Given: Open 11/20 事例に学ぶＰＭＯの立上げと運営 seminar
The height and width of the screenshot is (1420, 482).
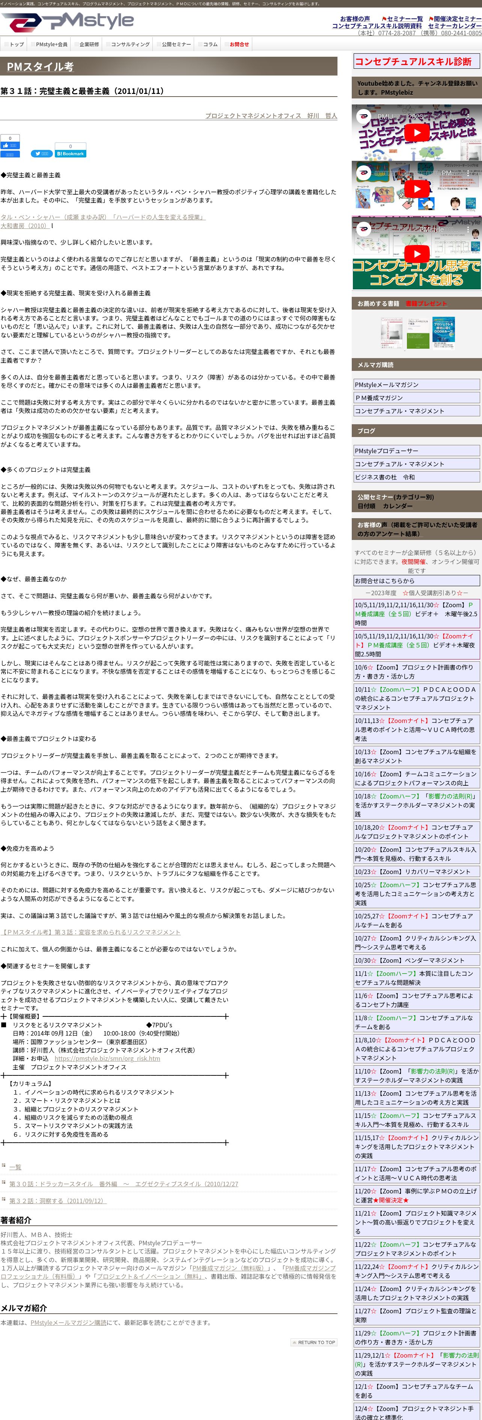Looking at the screenshot, I should point(416,1196).
